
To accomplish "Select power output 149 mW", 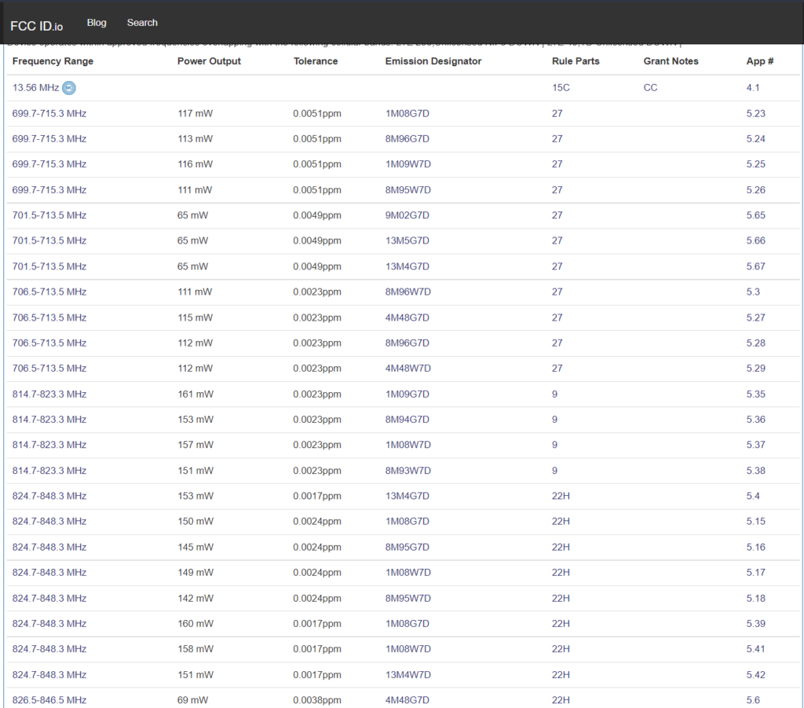I will pyautogui.click(x=196, y=573).
